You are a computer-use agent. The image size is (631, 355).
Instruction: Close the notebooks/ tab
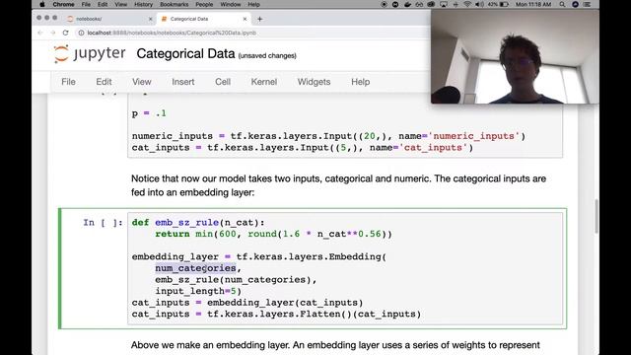pyautogui.click(x=151, y=19)
